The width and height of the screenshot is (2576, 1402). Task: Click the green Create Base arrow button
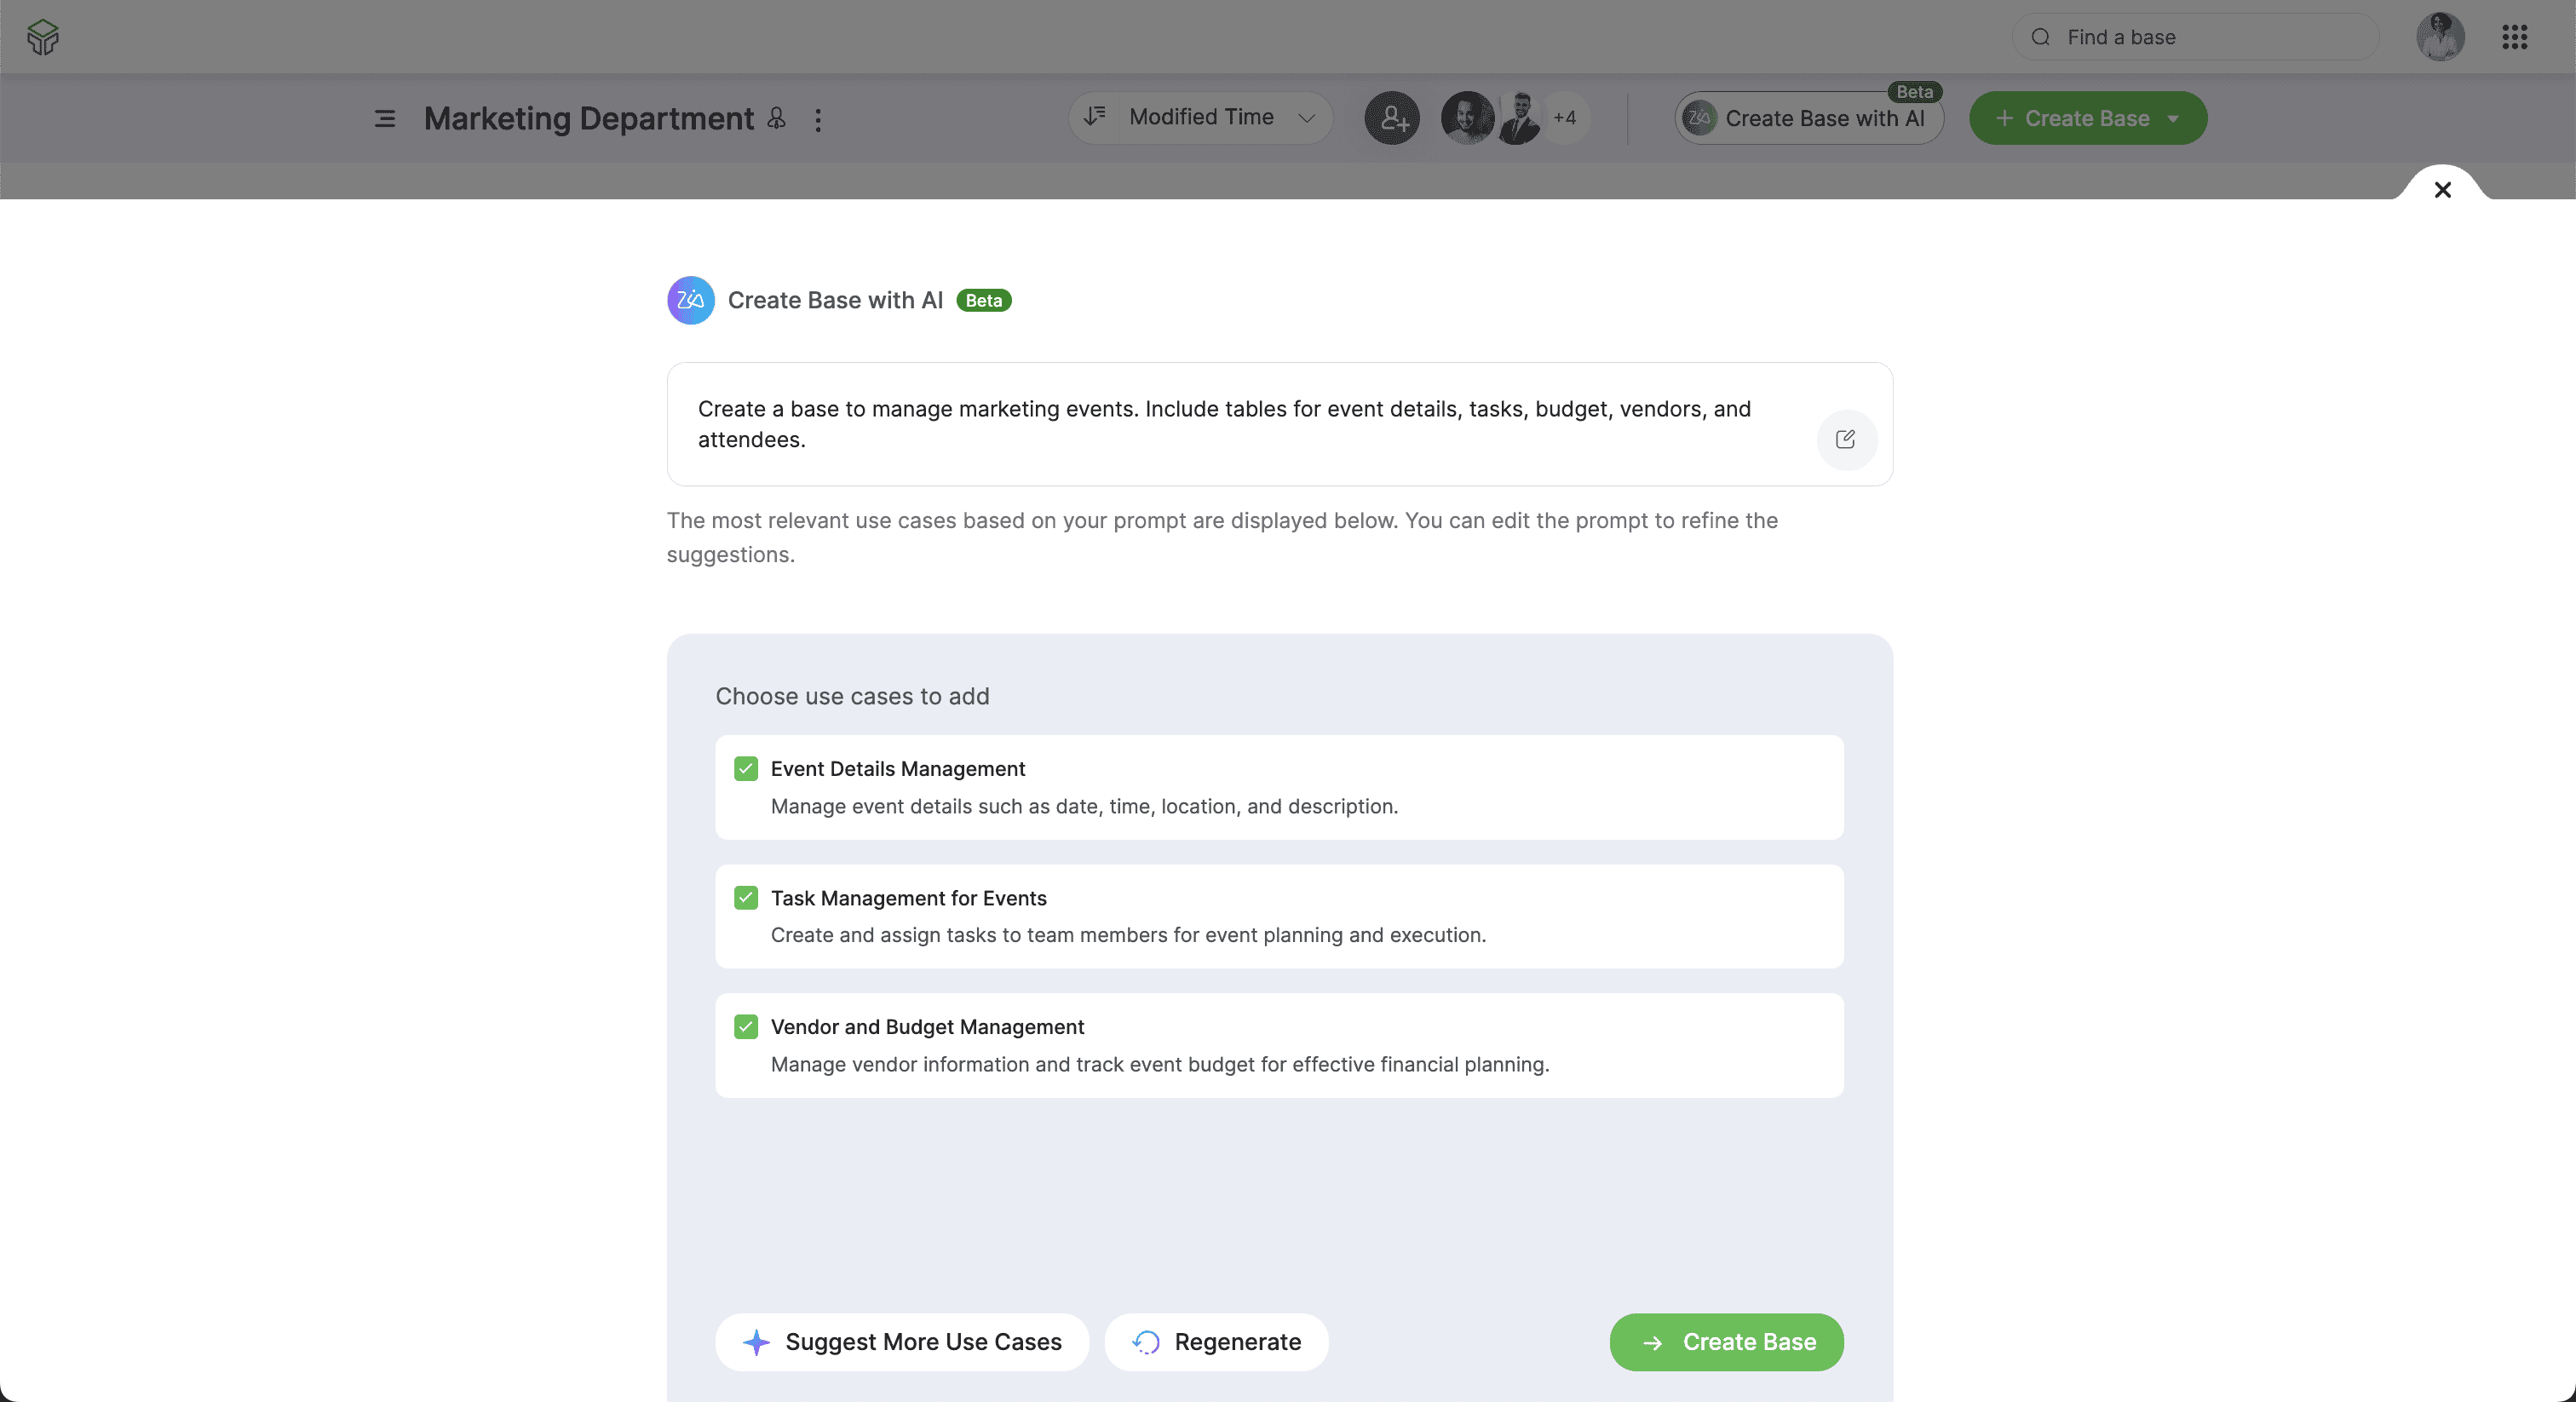point(1726,1342)
